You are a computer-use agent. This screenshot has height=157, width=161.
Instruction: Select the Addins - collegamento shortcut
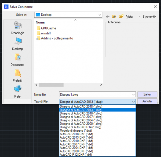pos(55,38)
